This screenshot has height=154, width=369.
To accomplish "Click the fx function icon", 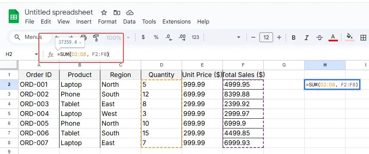I will 50,54.
